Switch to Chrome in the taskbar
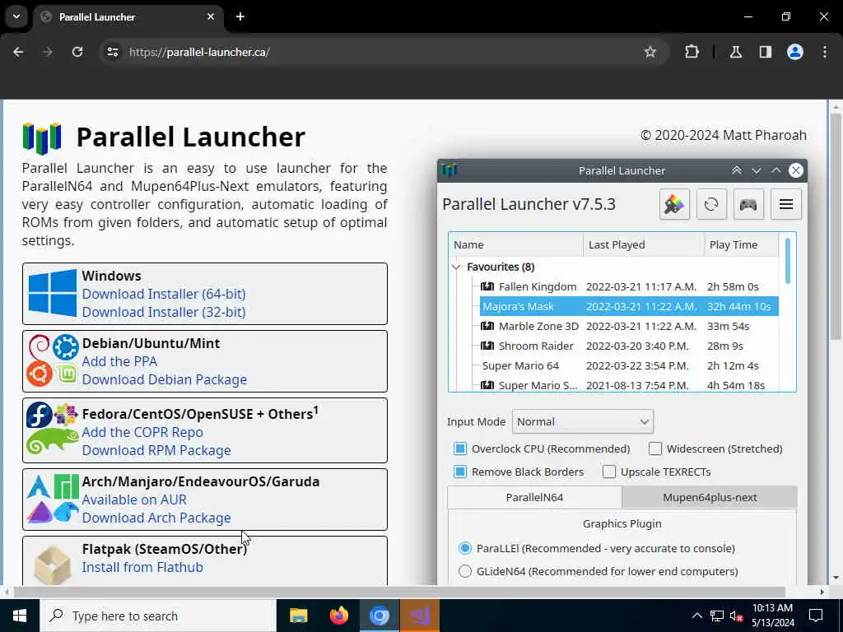The width and height of the screenshot is (843, 632). click(379, 616)
